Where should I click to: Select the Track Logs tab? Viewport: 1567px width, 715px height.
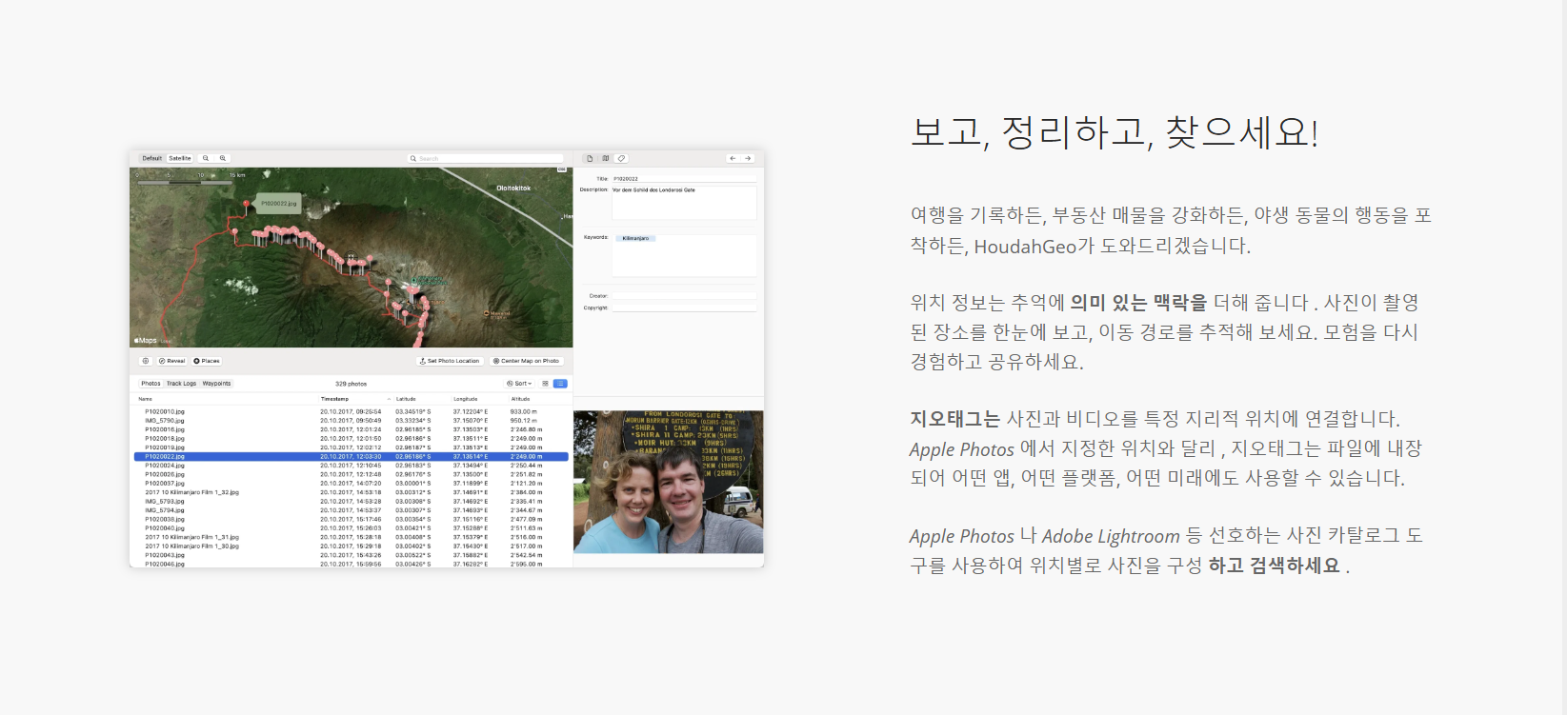(181, 384)
